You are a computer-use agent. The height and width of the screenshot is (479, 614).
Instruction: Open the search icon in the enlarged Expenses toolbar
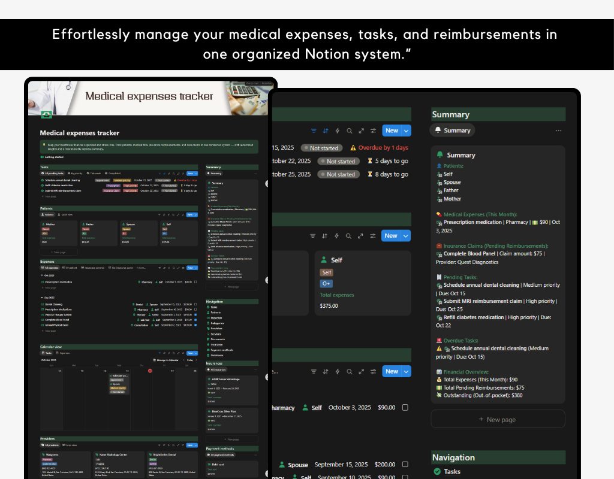click(350, 371)
